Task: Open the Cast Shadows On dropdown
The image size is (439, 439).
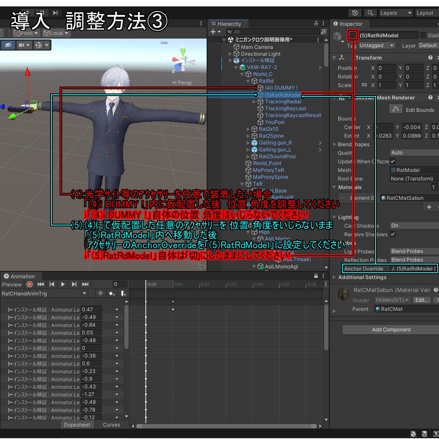Action: pos(415,226)
